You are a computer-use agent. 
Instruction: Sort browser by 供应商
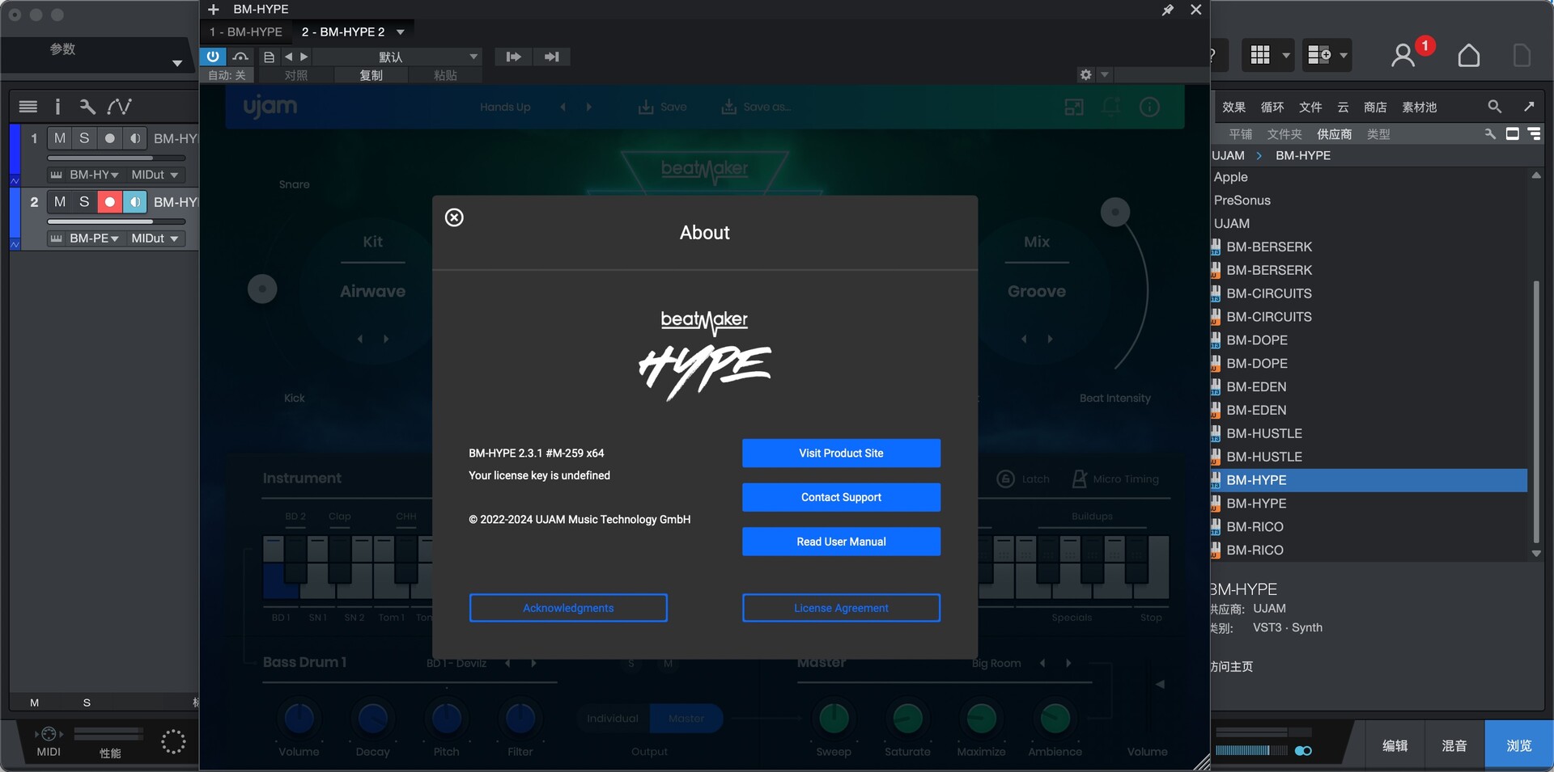click(x=1334, y=134)
